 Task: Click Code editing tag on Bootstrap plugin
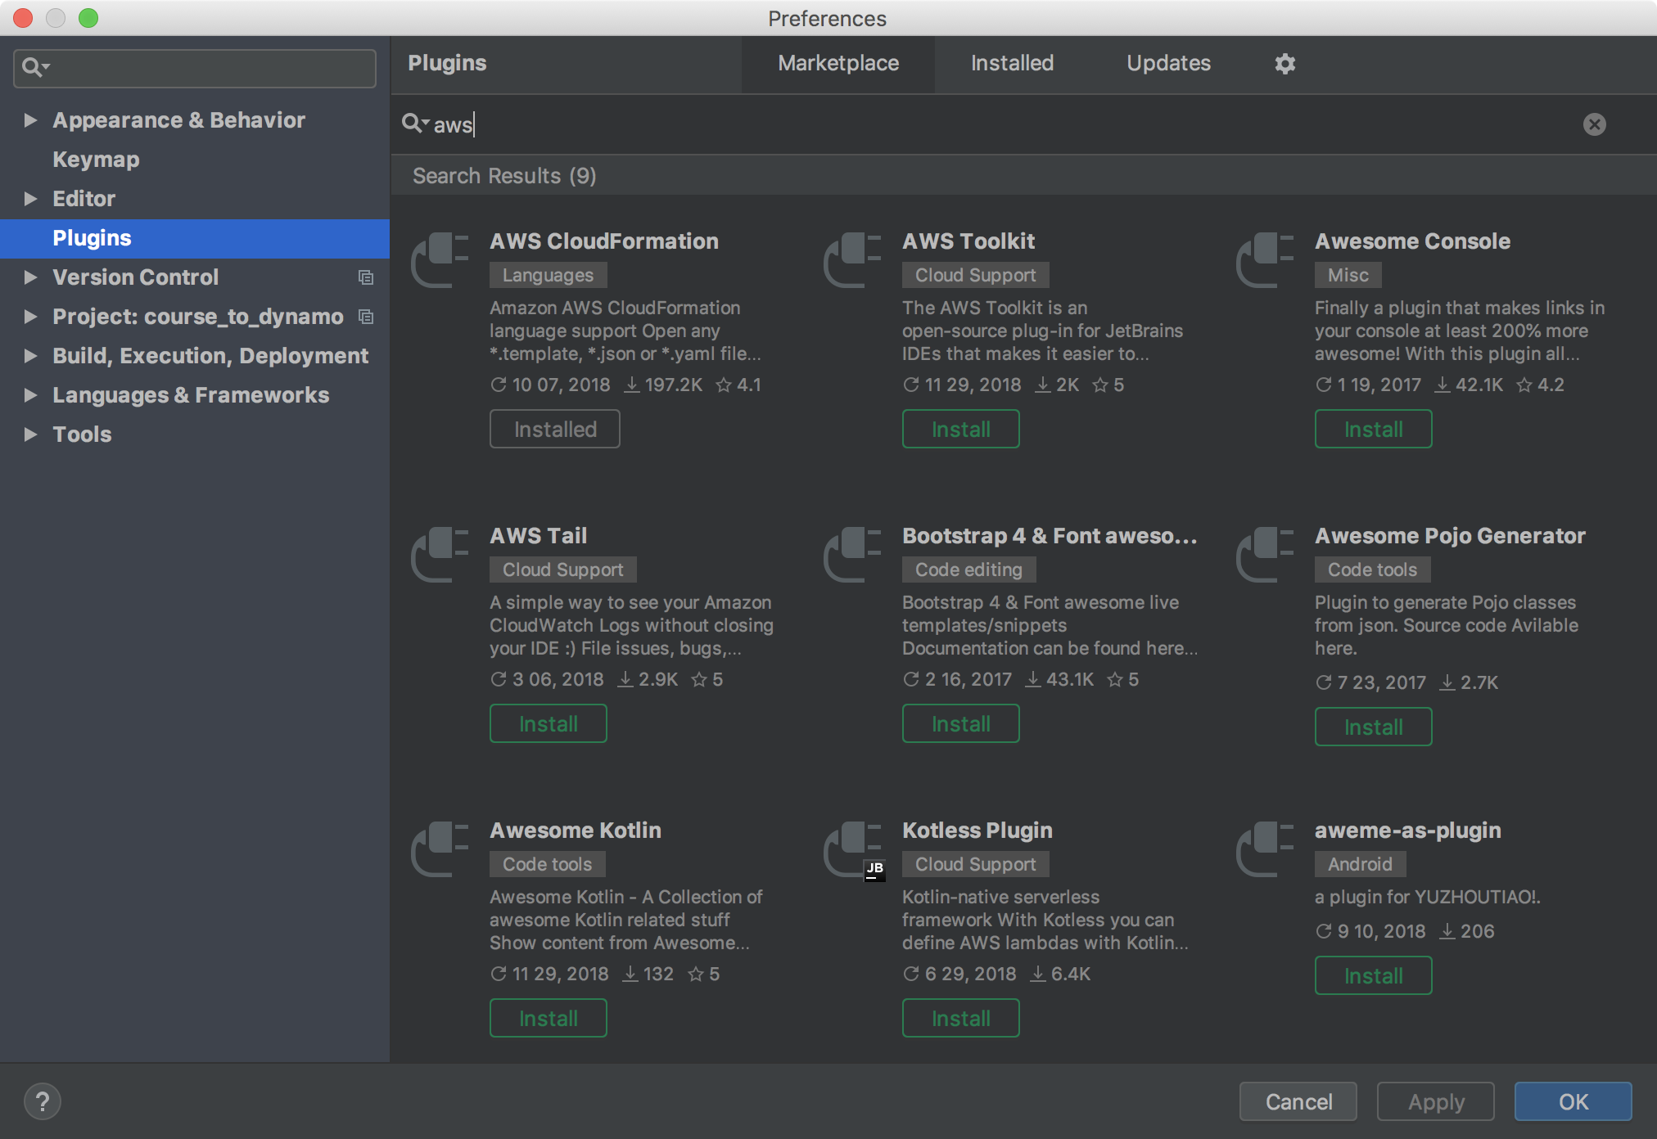(969, 569)
